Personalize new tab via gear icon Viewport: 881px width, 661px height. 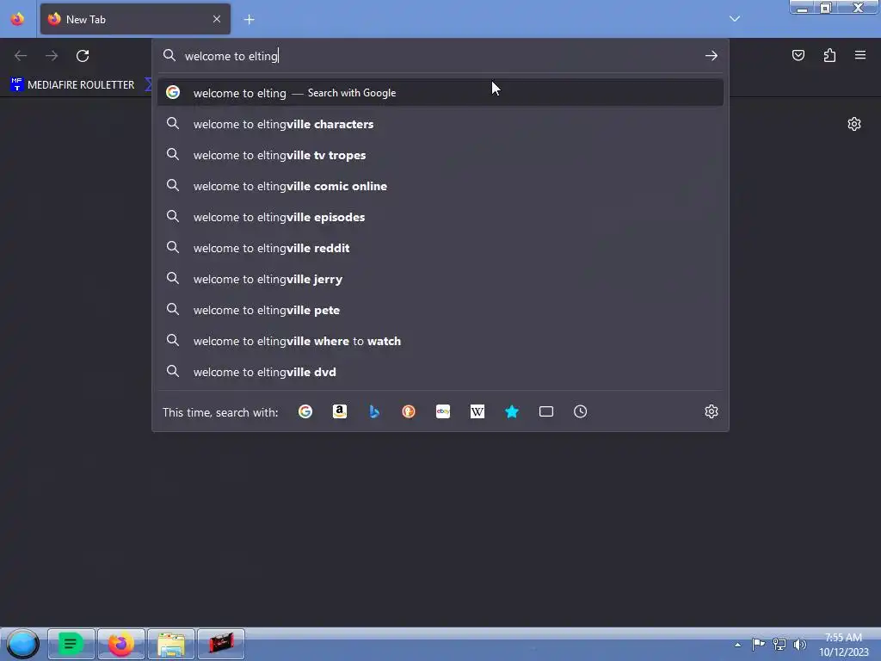click(x=854, y=124)
